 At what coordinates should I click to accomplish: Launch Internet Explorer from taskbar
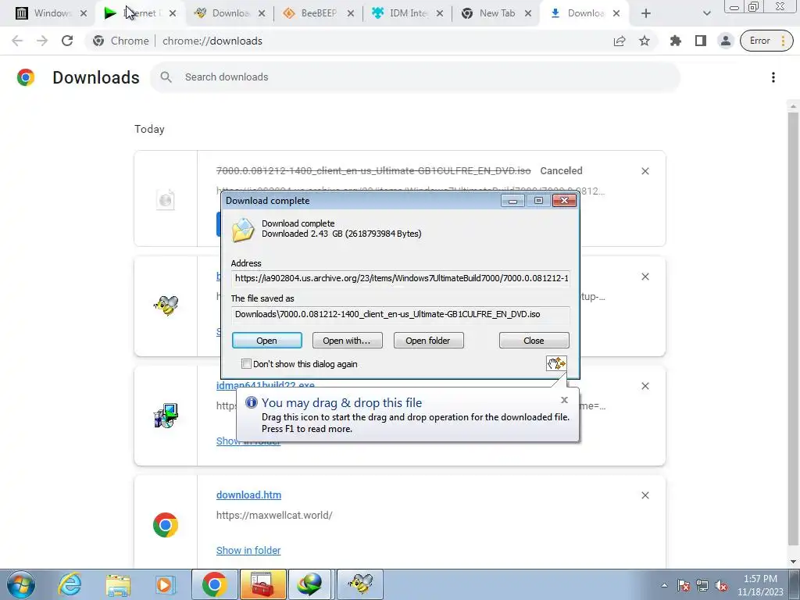click(70, 584)
